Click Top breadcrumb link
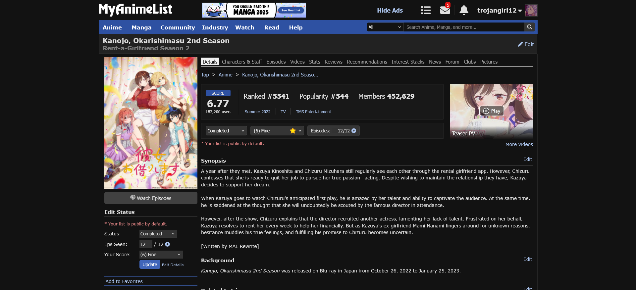The height and width of the screenshot is (290, 636). 205,75
